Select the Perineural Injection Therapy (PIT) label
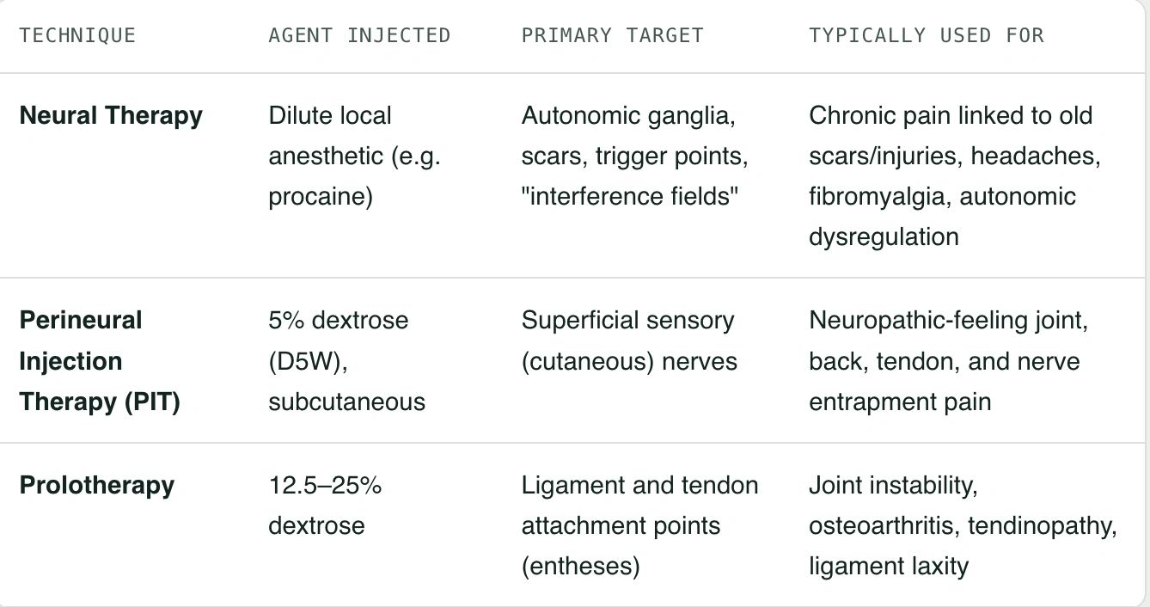The height and width of the screenshot is (607, 1150). [100, 361]
